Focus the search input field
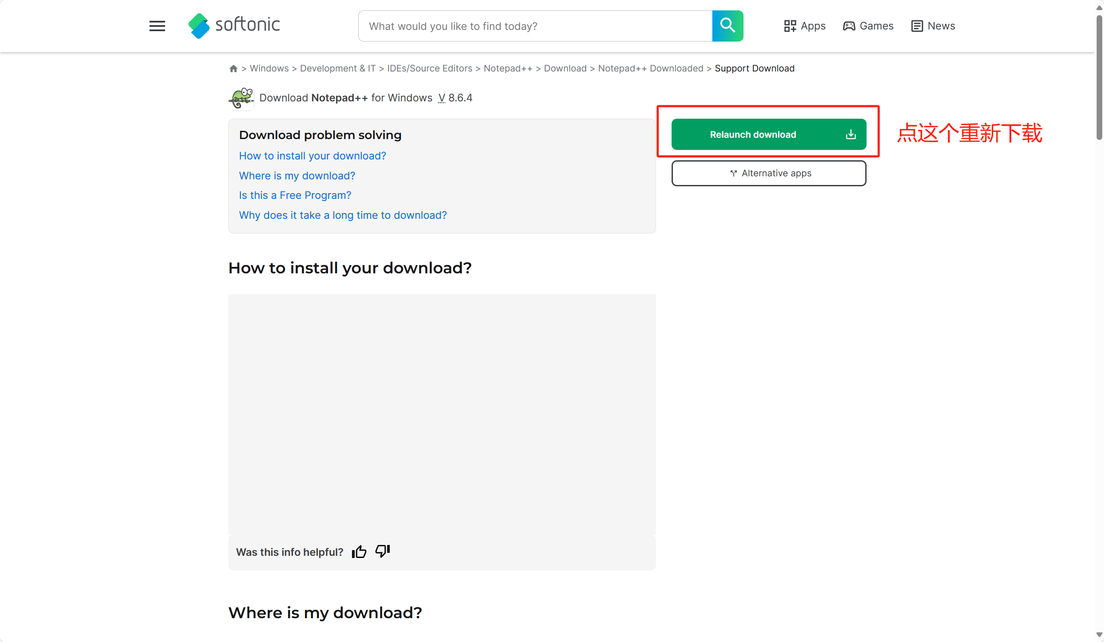The height and width of the screenshot is (642, 1104). [x=536, y=26]
